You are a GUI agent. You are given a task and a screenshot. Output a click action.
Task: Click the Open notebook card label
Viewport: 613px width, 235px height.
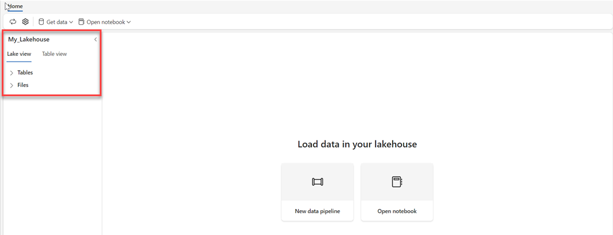click(397, 211)
